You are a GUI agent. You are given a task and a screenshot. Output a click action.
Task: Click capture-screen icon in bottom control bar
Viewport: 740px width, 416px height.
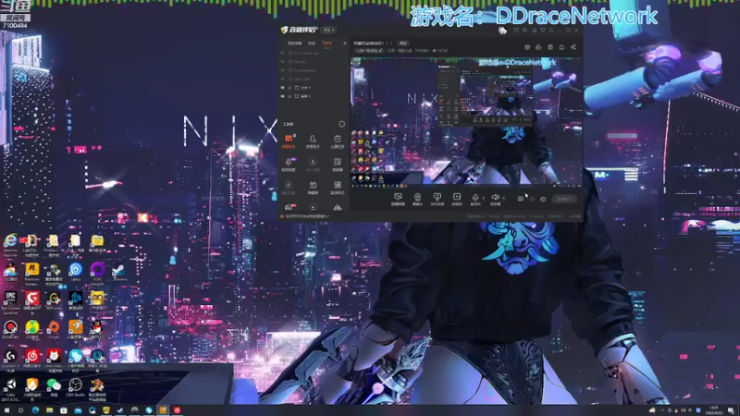click(398, 199)
